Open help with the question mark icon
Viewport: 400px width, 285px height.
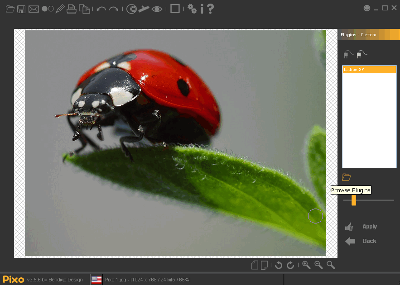tap(211, 9)
